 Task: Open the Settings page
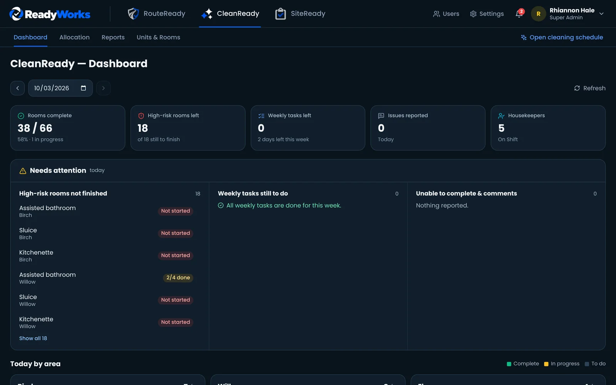click(x=487, y=14)
